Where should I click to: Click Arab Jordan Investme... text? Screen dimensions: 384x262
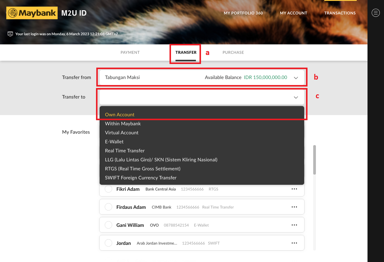pyautogui.click(x=157, y=243)
